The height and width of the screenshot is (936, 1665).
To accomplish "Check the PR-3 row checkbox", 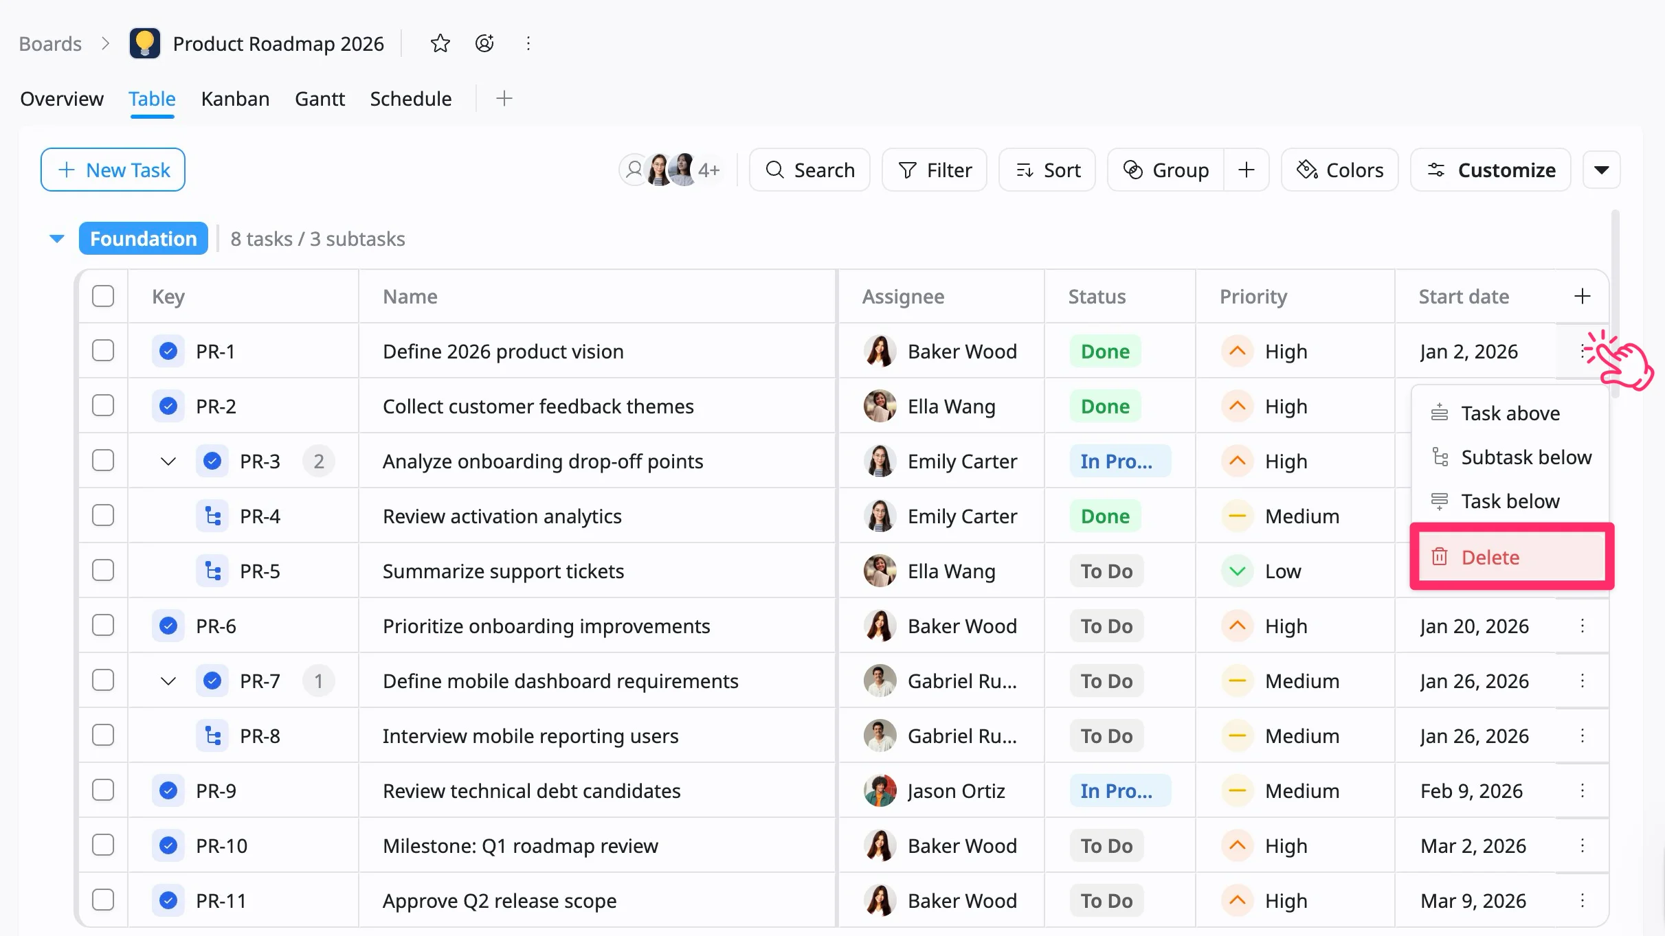I will (103, 461).
